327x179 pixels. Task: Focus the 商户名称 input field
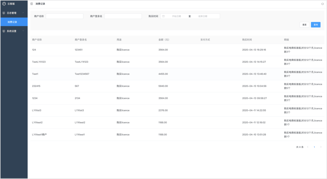click(64, 16)
